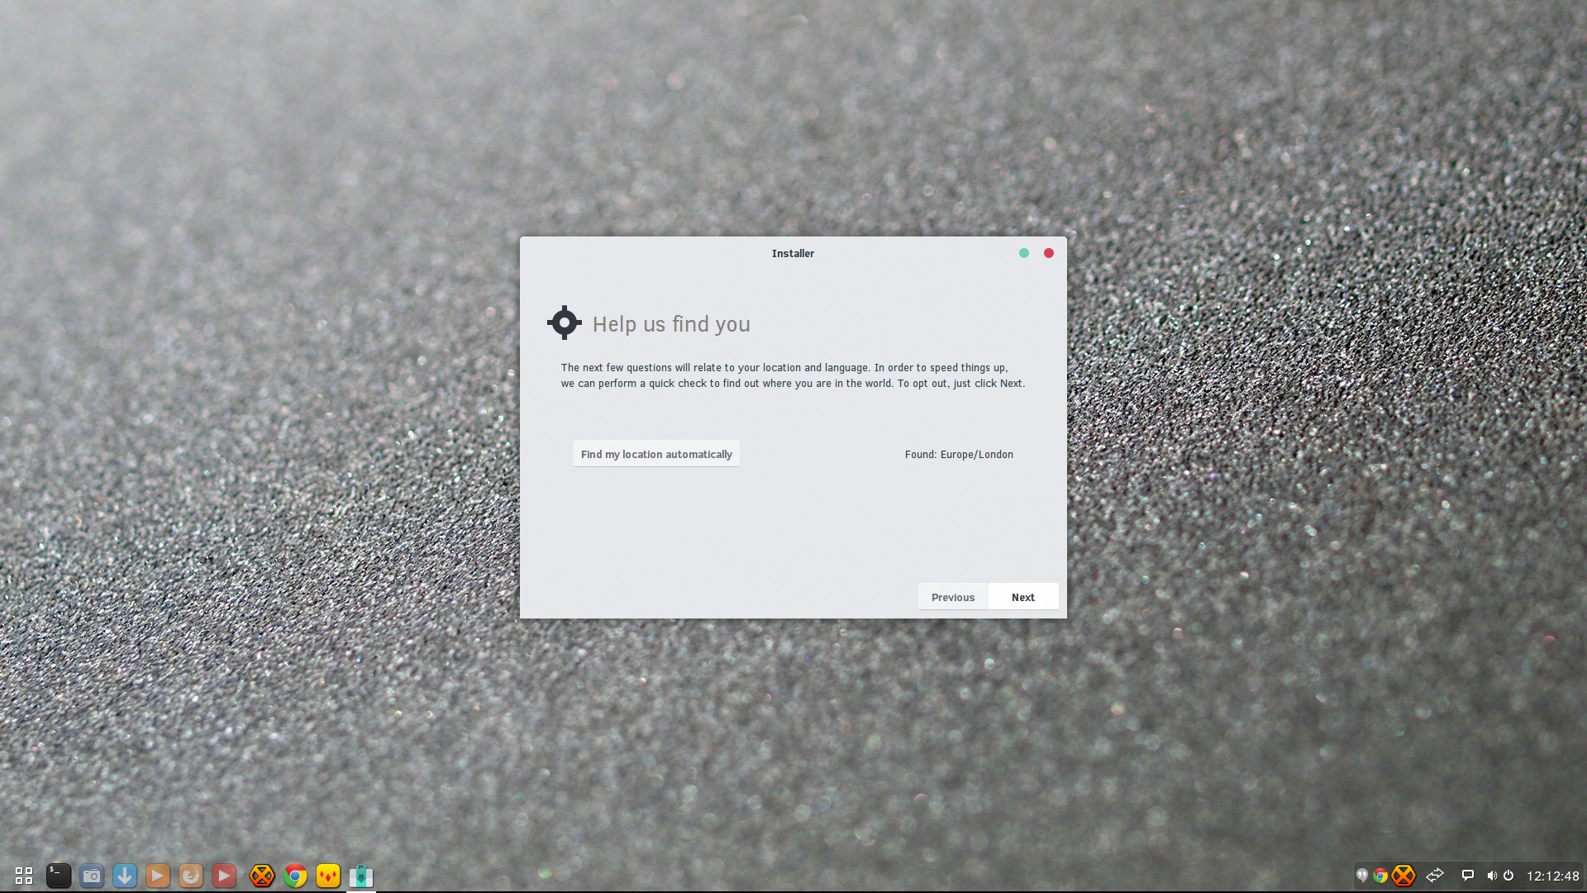
Task: Click the Next button in the Installer
Action: [1023, 597]
